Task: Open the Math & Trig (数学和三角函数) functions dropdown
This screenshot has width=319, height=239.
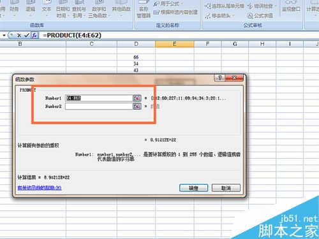Action: pyautogui.click(x=99, y=10)
